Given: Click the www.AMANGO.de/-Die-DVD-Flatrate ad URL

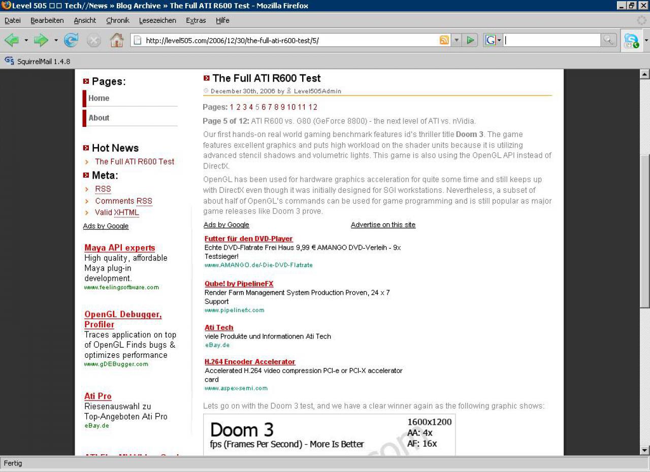Looking at the screenshot, I should click(258, 265).
